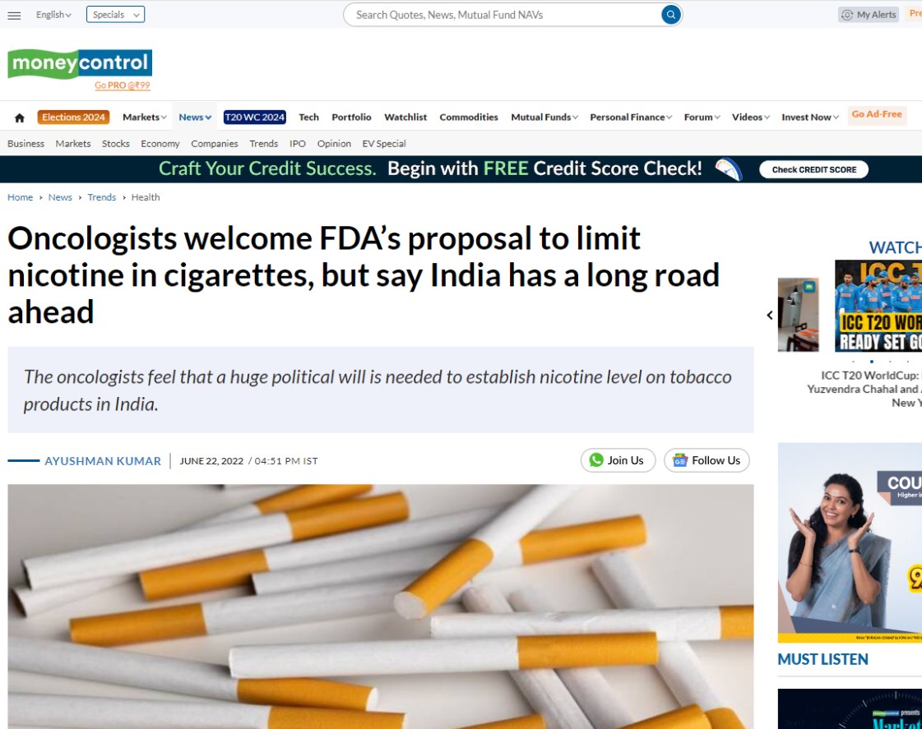Screen dimensions: 922x729
Task: Select the T20 WC 2024 tab
Action: click(255, 117)
